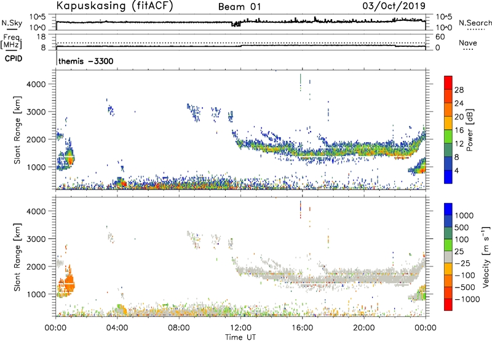
Task: Click the 'themis -3300' CPID text
Action: [85, 61]
